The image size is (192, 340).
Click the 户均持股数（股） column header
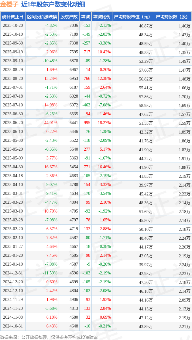point(173,17)
